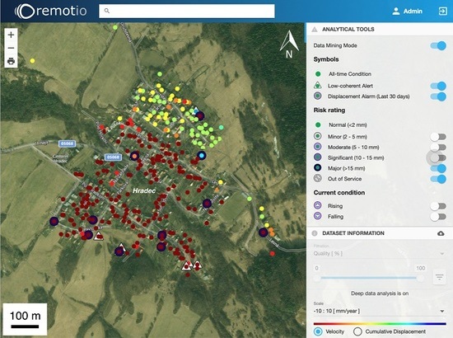The width and height of the screenshot is (453, 338).
Task: Open the Quality filtration dropdown
Action: 380,254
